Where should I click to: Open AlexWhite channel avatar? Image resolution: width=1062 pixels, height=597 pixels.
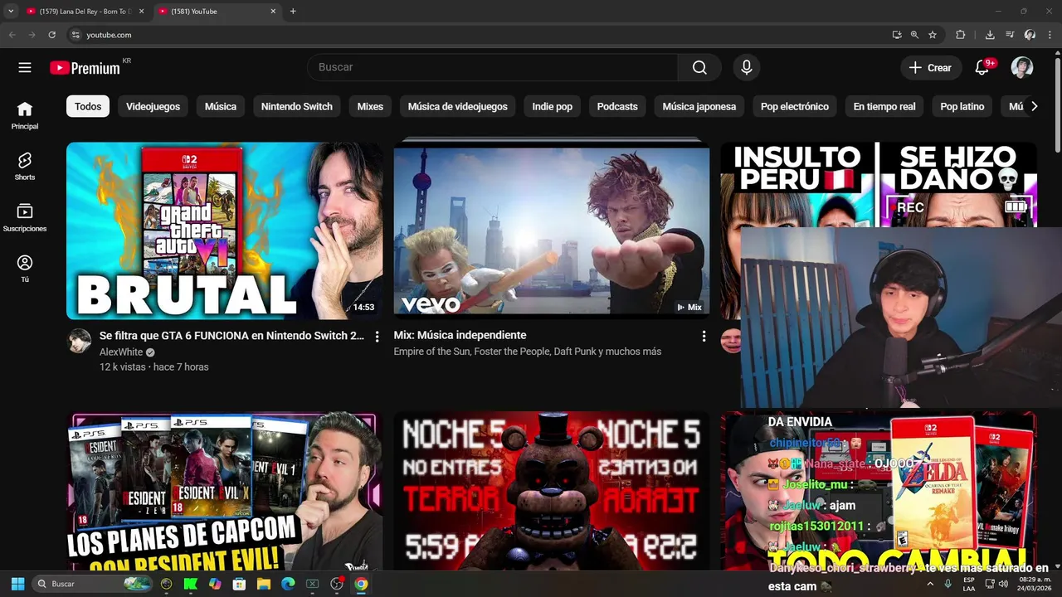click(80, 341)
